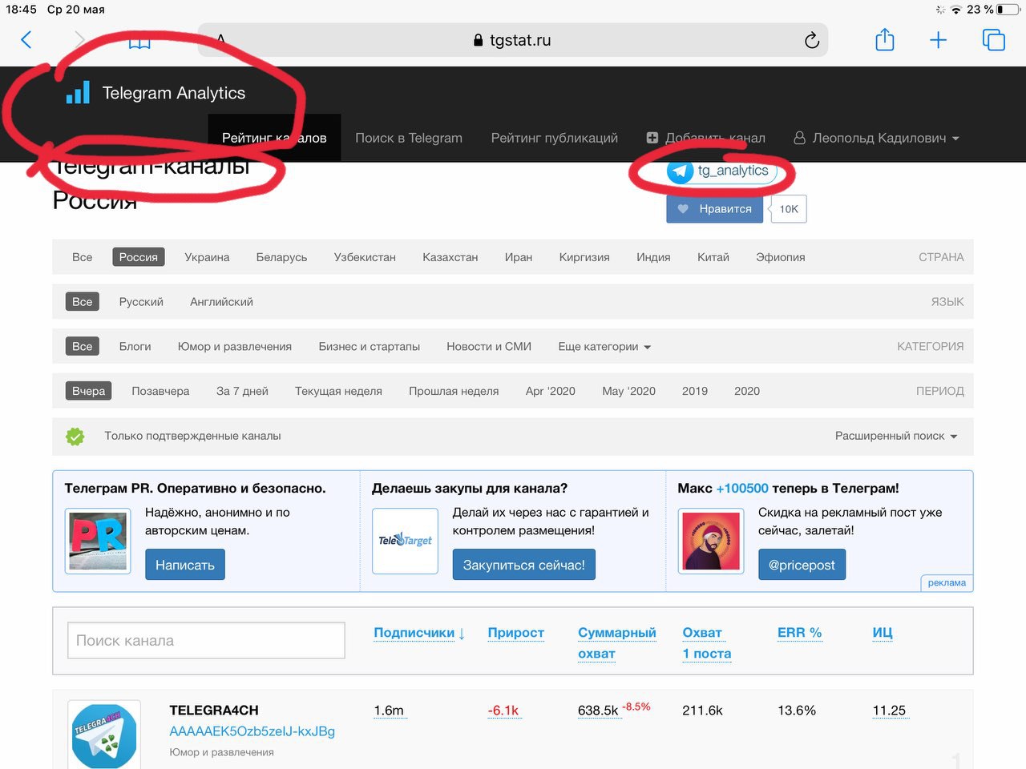The width and height of the screenshot is (1026, 769).
Task: Filter by country Иран
Action: point(519,257)
